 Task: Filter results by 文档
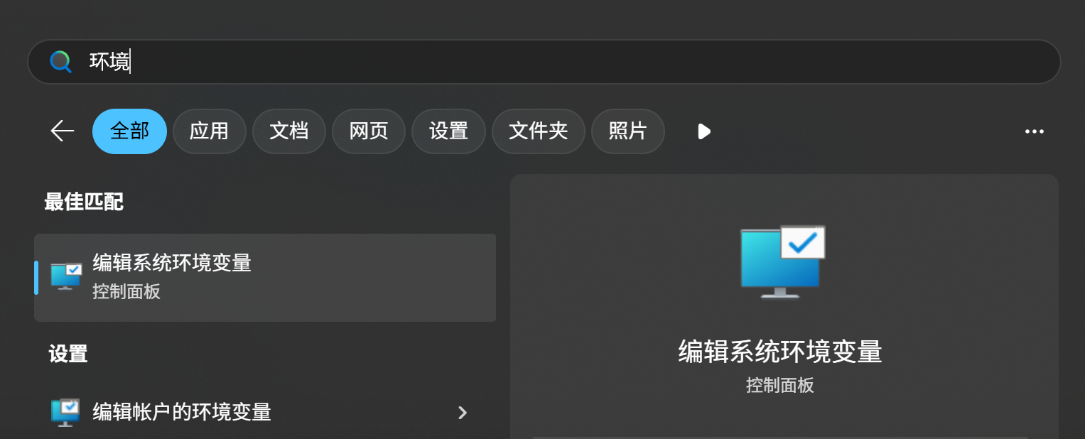[x=289, y=131]
